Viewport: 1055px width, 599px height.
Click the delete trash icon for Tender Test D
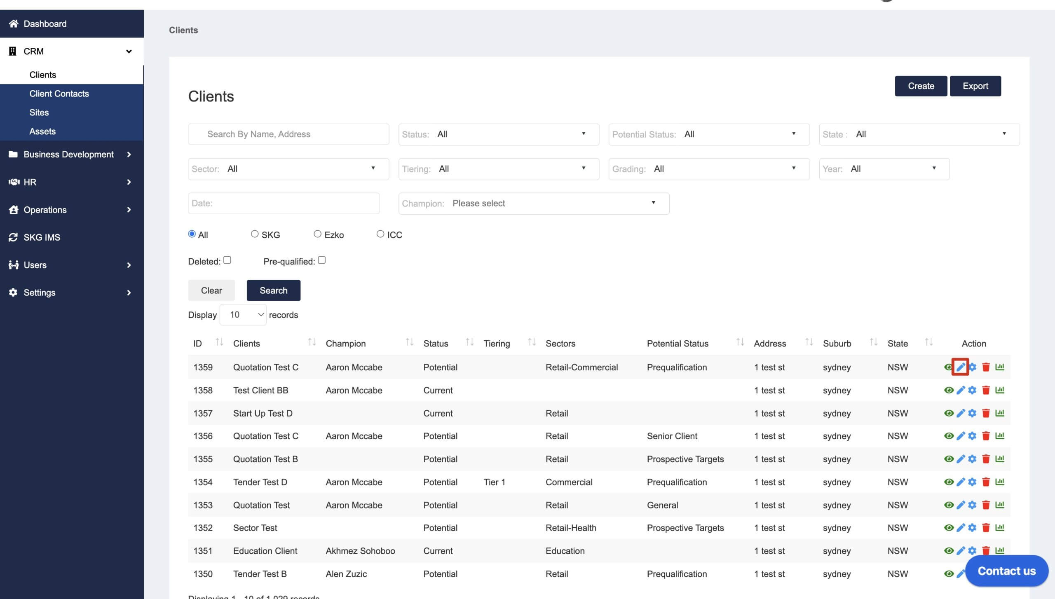click(986, 482)
